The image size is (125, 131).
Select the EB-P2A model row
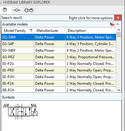[x=59, y=90]
